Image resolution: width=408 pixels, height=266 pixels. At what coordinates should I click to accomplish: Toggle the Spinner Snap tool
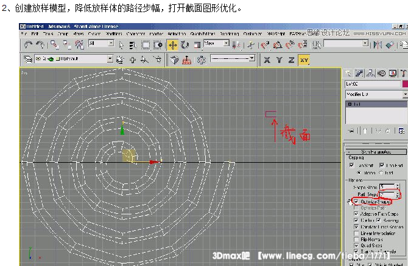point(303,45)
